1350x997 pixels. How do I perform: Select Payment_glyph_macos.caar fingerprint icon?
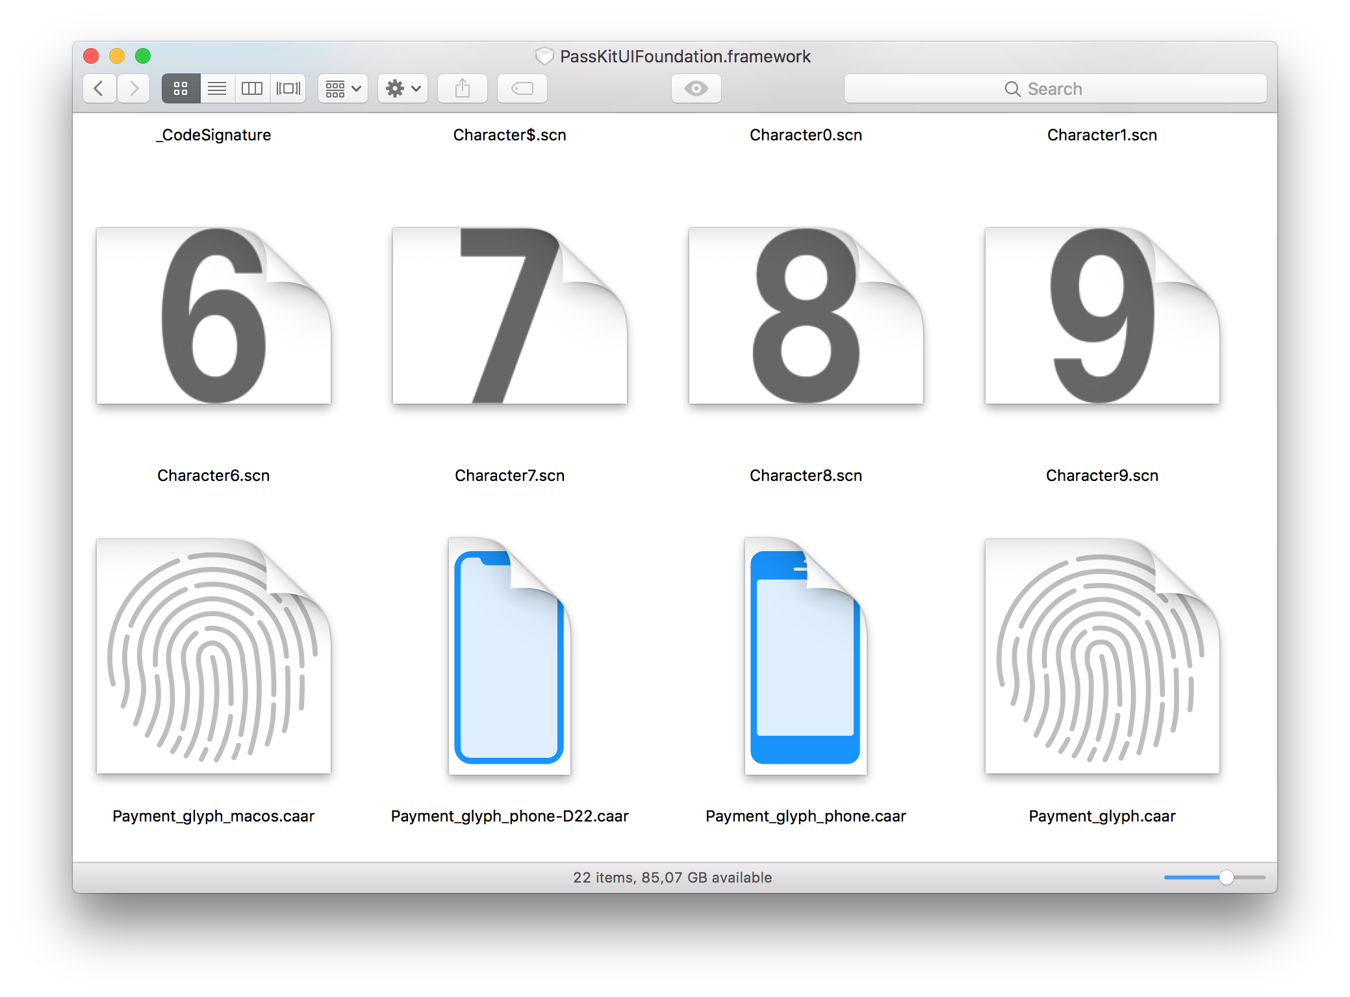(x=213, y=656)
